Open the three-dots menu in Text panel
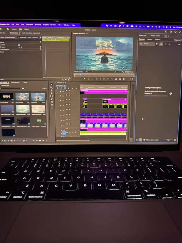The image size is (182, 243). [x=180, y=44]
